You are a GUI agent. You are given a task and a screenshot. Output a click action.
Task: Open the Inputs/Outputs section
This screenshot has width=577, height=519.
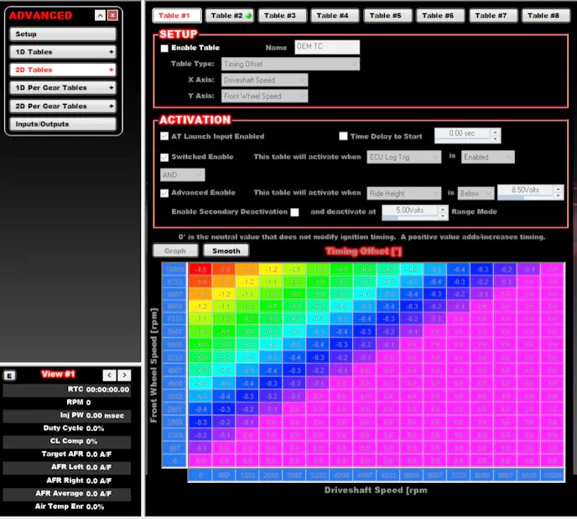pyautogui.click(x=63, y=124)
